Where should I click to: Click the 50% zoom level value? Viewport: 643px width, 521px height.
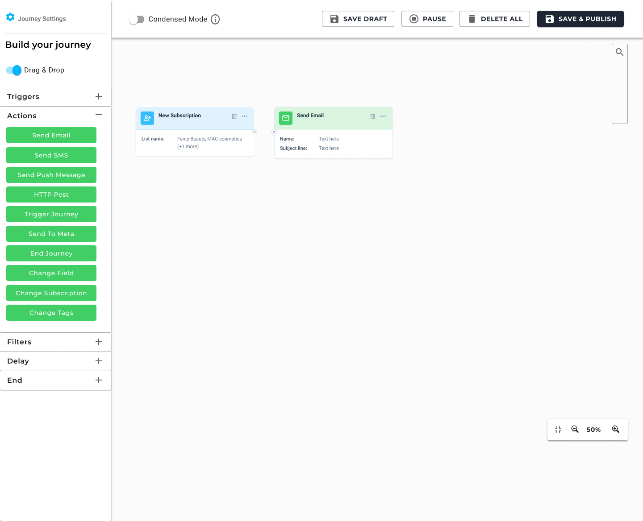(593, 430)
